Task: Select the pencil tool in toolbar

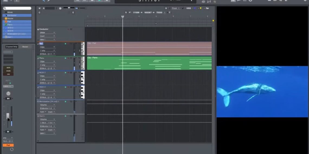Action: click(x=49, y=1)
